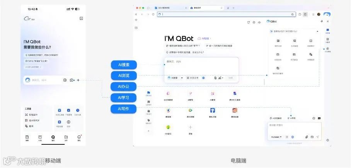Toggle the globe web-search option in the side panel

pos(293,137)
